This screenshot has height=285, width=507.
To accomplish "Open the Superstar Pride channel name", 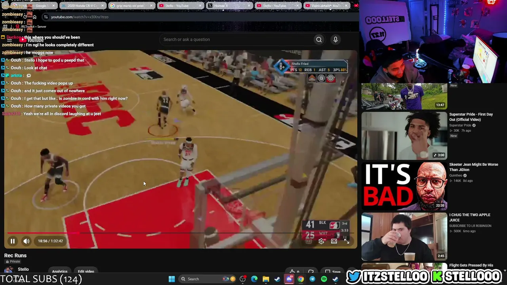I will [460, 125].
